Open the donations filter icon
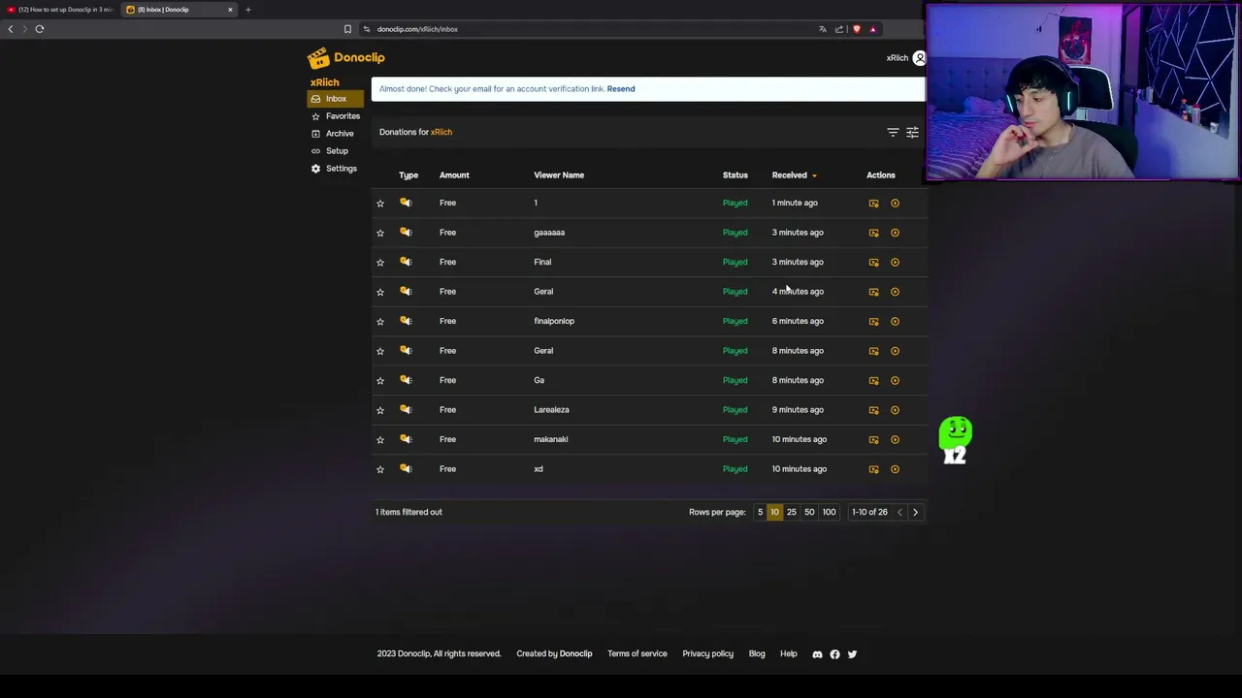The image size is (1242, 698). click(x=893, y=132)
